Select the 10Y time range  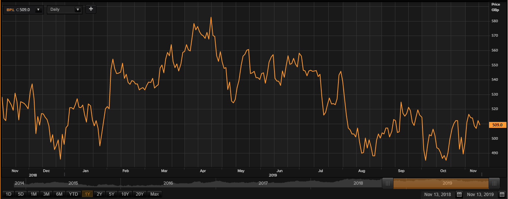[x=125, y=194]
